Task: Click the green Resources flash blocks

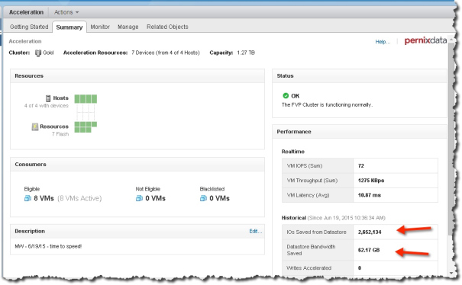Action: (x=86, y=127)
